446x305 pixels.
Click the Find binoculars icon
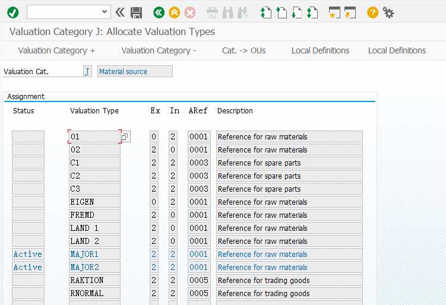pyautogui.click(x=227, y=12)
